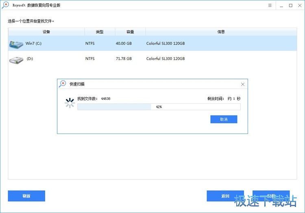This screenshot has height=213, width=305.
Task: Sort by 类型 column header
Action: pos(100,32)
